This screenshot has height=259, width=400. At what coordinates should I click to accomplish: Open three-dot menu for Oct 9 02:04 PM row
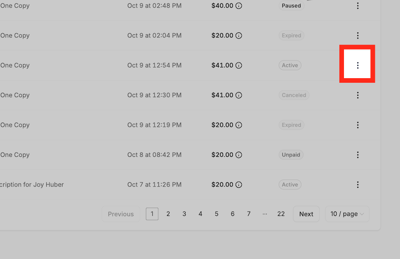click(x=358, y=36)
